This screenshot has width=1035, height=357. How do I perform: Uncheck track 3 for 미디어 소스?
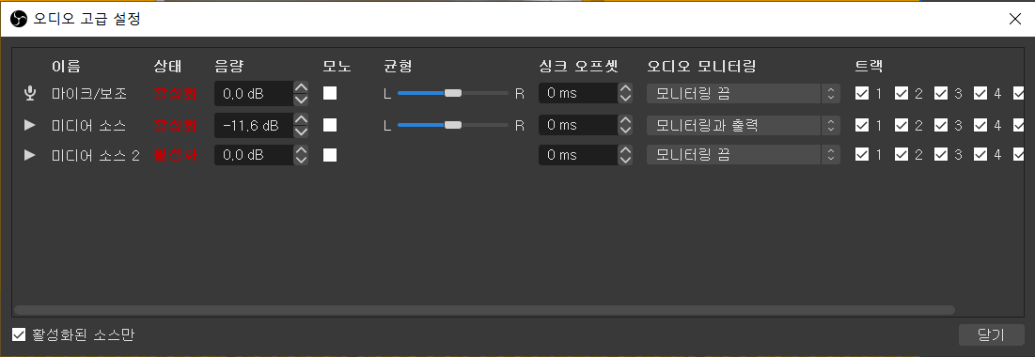tap(941, 125)
